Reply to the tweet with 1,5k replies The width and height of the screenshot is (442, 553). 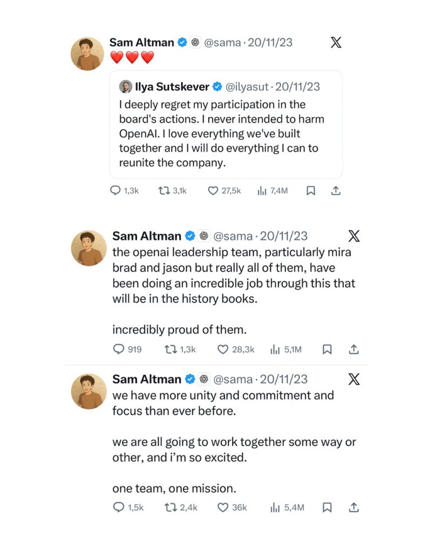(119, 507)
